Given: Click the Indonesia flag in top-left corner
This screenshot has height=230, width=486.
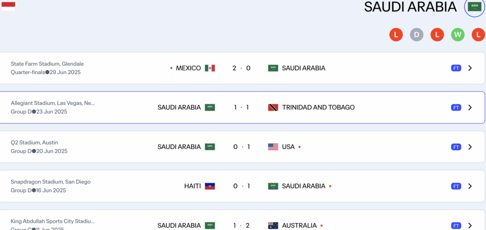Looking at the screenshot, I should coord(8,6).
